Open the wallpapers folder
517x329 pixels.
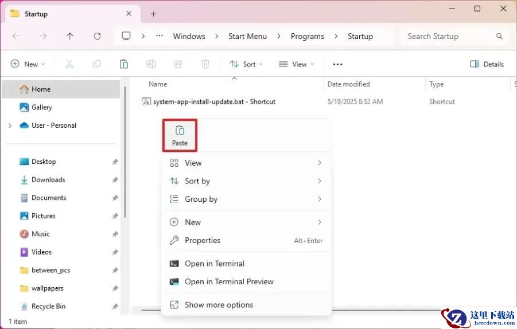(61, 288)
